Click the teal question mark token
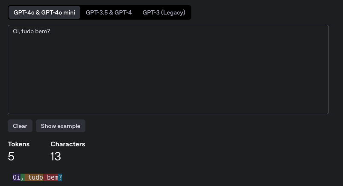The width and height of the screenshot is (343, 186). 60,177
